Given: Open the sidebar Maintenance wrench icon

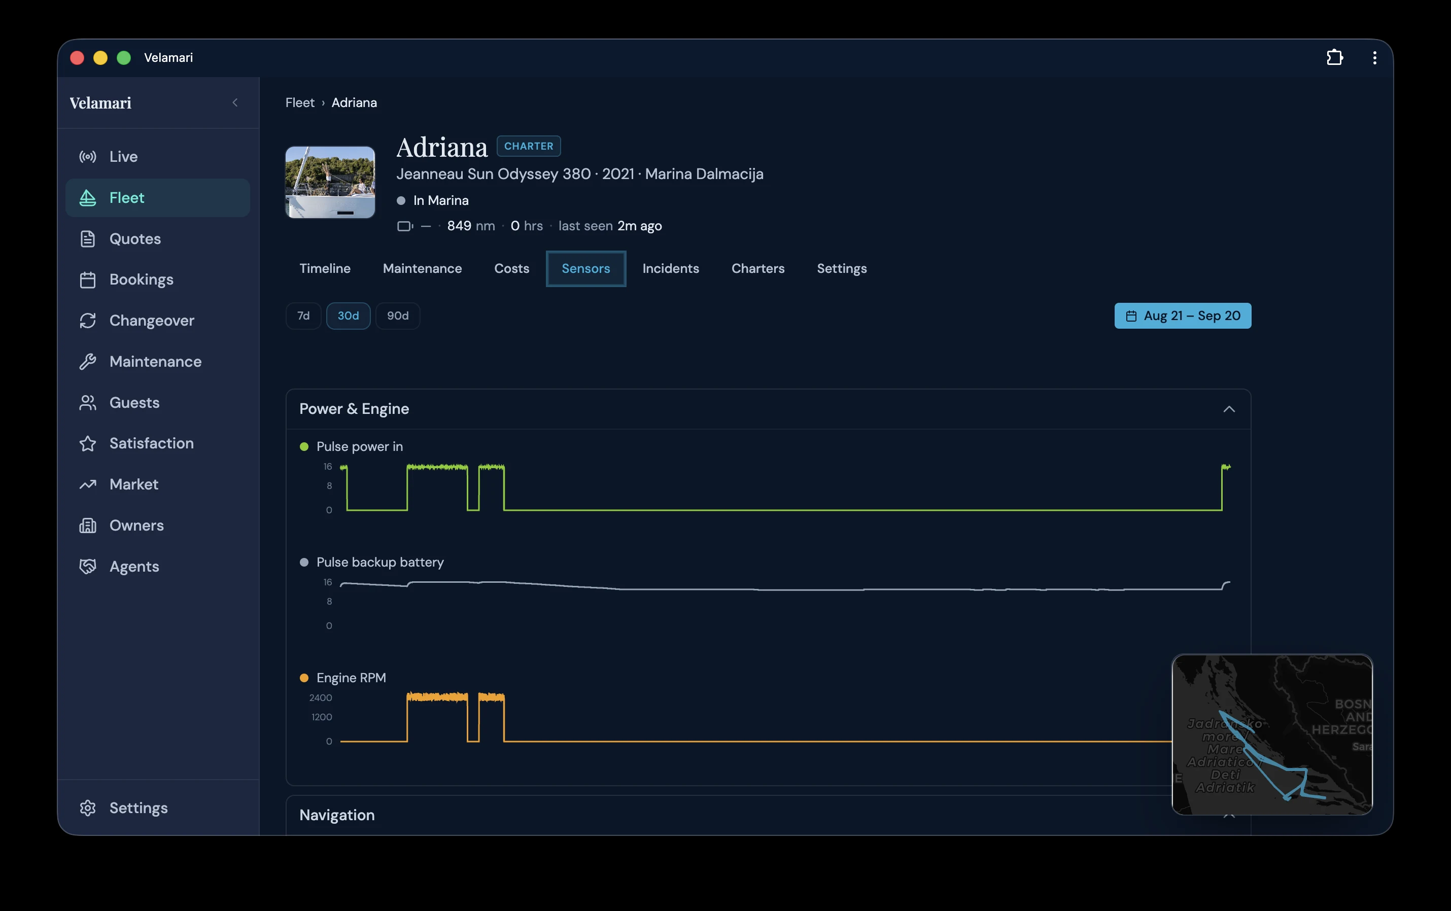Looking at the screenshot, I should pyautogui.click(x=88, y=362).
